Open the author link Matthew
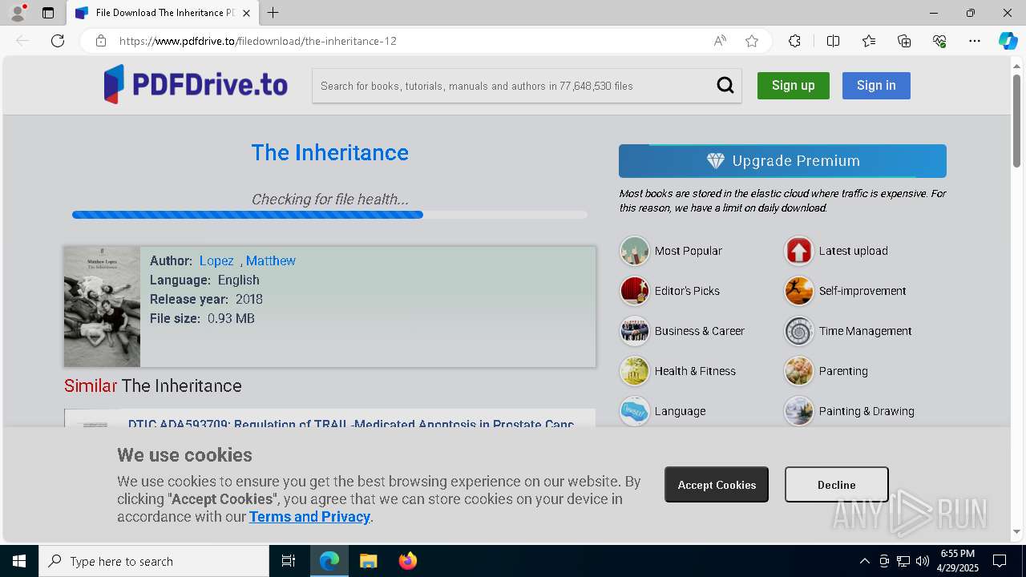The image size is (1026, 577). tap(271, 260)
